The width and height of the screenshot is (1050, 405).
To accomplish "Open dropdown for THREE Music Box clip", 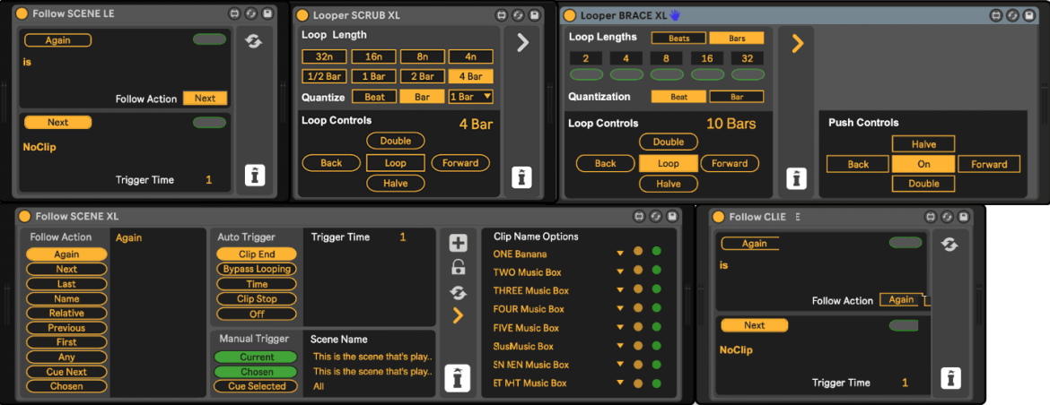I will [620, 290].
